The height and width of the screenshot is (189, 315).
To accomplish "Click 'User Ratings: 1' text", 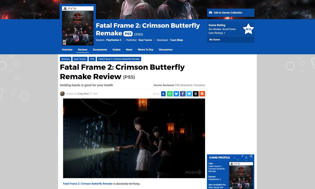I will 217,33.
